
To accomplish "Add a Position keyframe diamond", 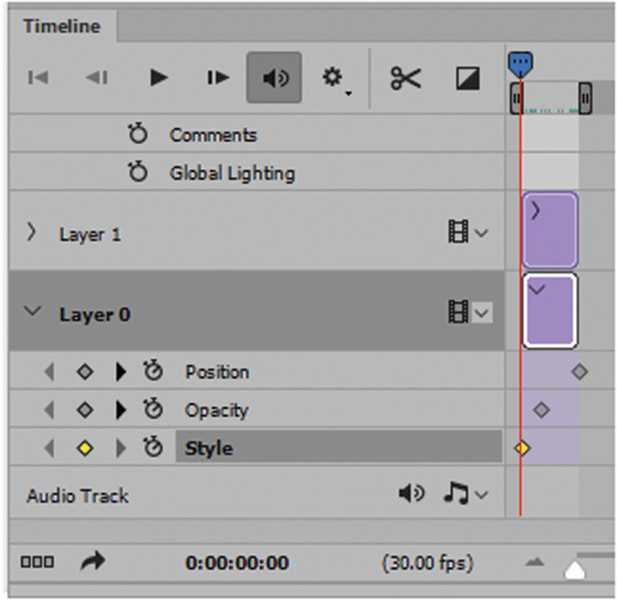I will [84, 372].
